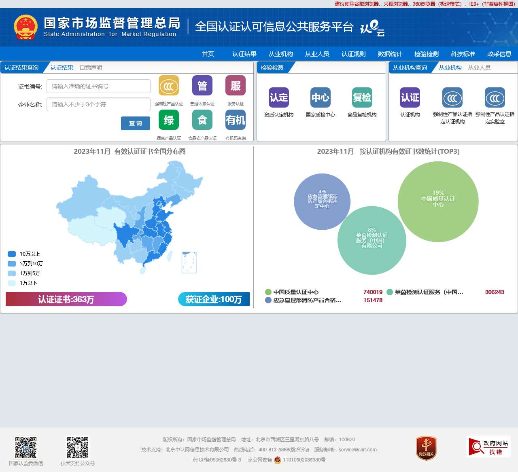Click the 政府网站找错 icon in footer

click(x=488, y=447)
